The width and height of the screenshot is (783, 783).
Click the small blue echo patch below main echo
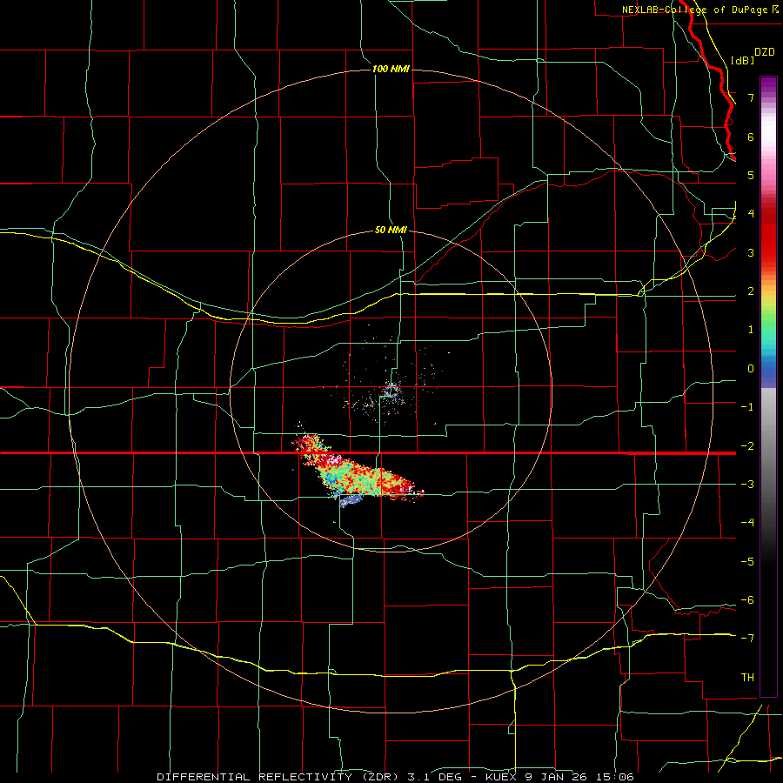(x=350, y=500)
